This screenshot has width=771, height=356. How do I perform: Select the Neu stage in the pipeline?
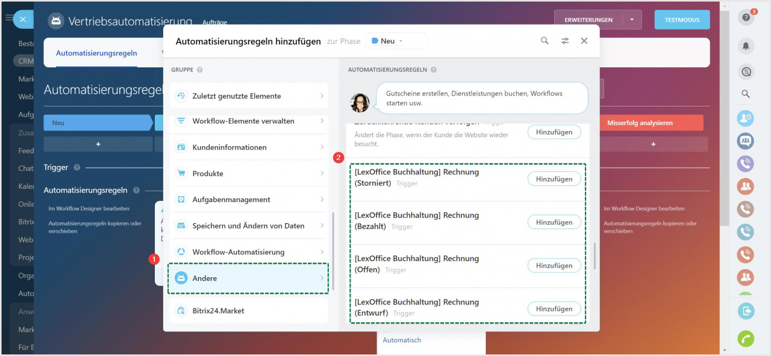98,123
